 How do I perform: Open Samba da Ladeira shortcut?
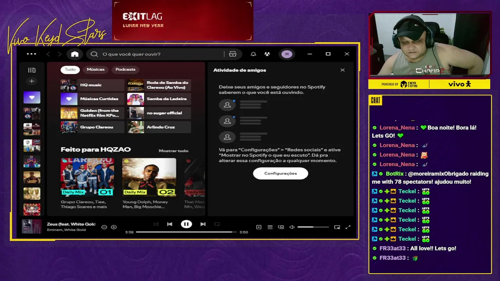[x=159, y=99]
